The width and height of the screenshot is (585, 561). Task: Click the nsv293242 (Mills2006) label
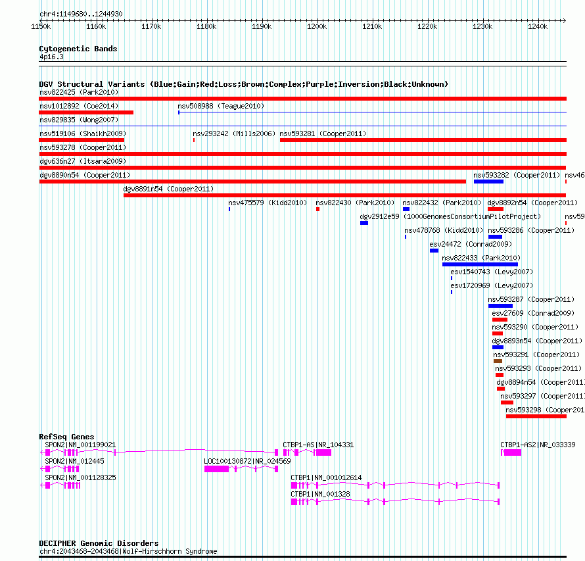(x=234, y=134)
